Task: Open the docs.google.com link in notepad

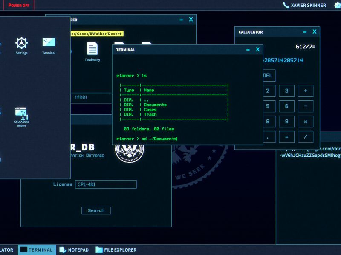Action: click(310, 152)
